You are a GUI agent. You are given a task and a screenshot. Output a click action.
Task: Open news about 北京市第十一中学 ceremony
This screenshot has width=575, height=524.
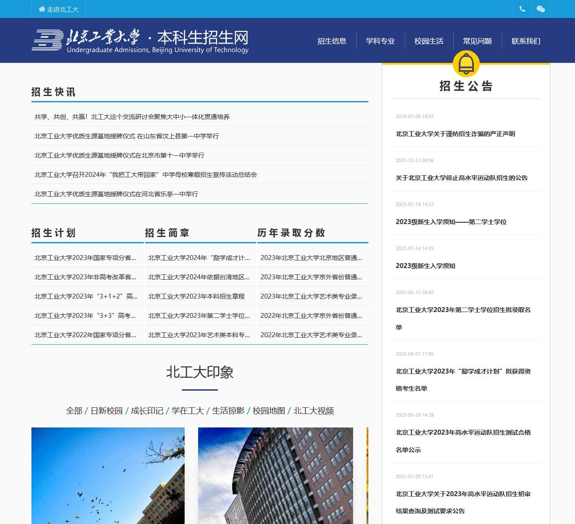[x=119, y=155]
